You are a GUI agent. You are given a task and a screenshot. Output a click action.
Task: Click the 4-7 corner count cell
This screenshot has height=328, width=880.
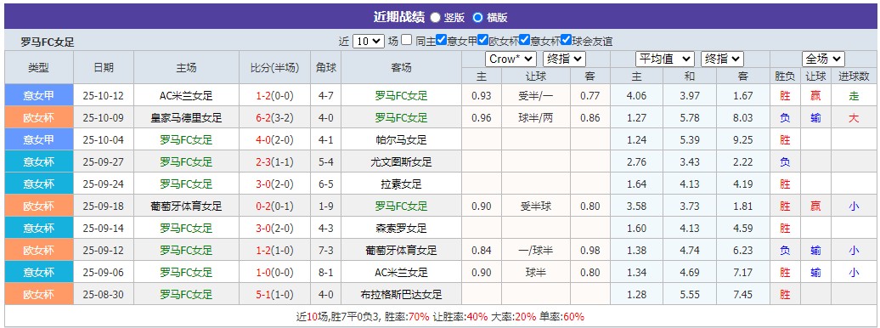[326, 95]
